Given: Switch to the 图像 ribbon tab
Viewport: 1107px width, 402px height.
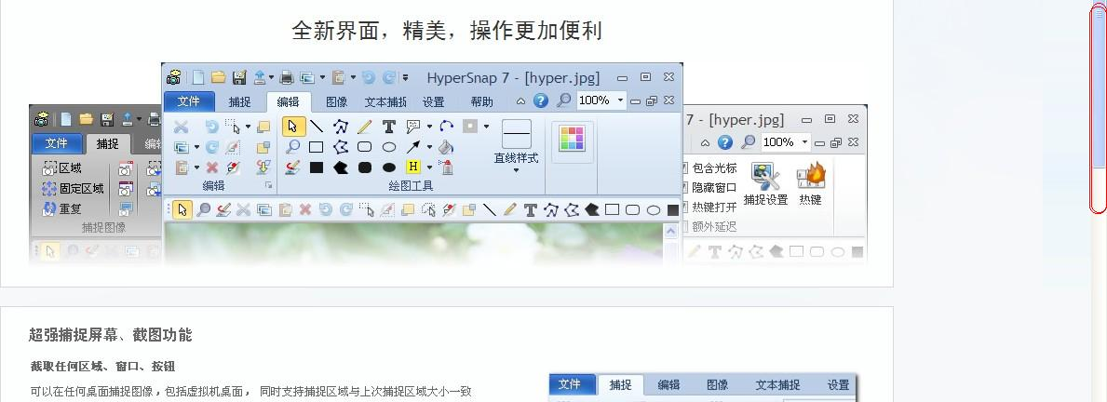Looking at the screenshot, I should 336,102.
